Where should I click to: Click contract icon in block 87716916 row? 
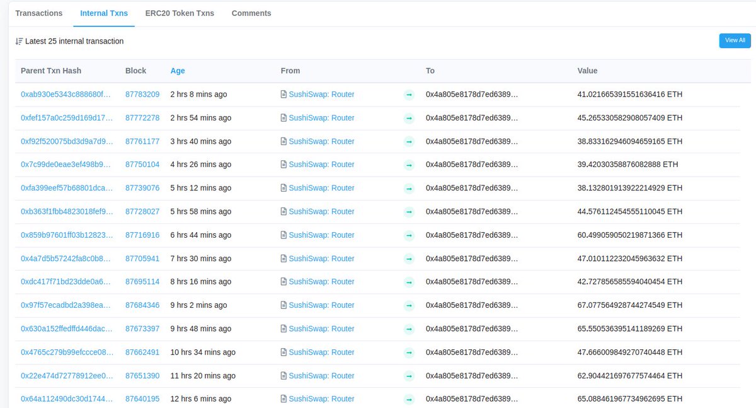pyautogui.click(x=283, y=235)
